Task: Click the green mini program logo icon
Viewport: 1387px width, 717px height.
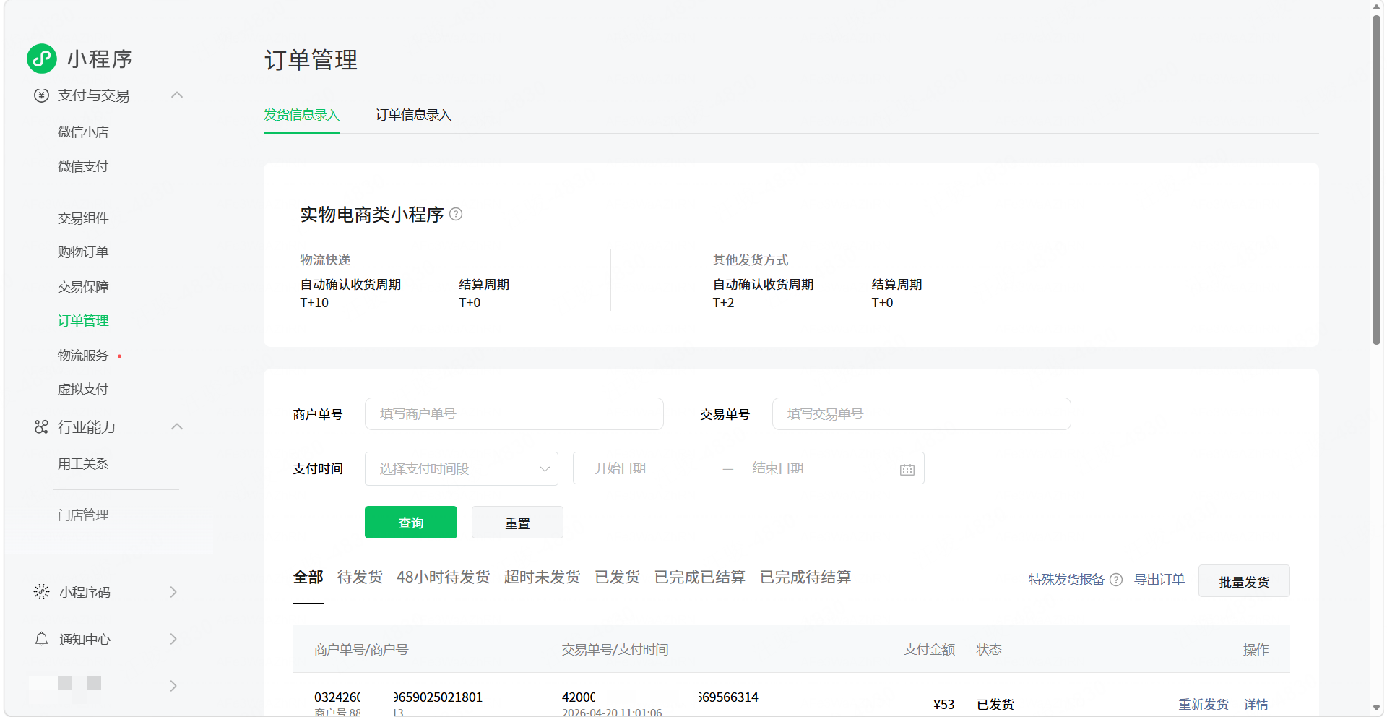Action: [42, 59]
